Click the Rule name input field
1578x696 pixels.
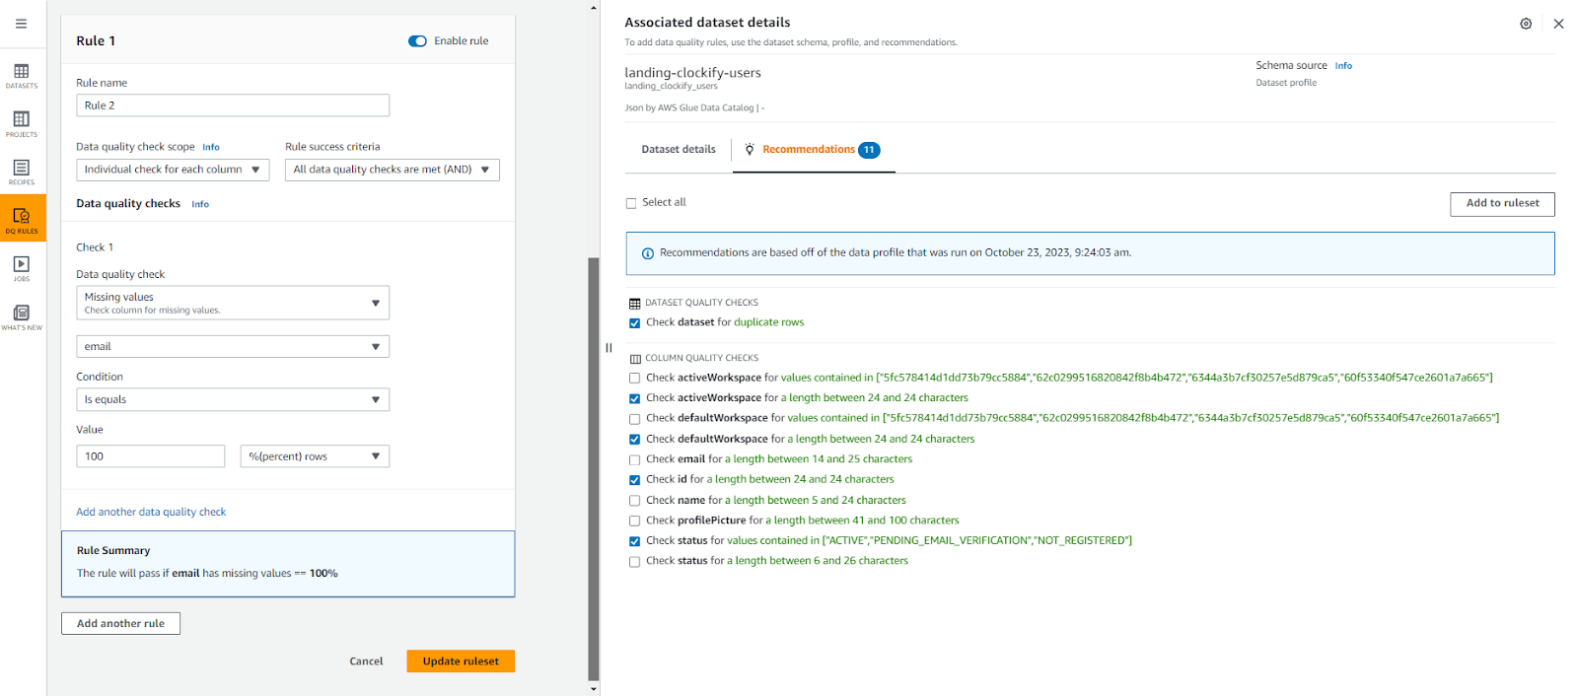pyautogui.click(x=232, y=105)
